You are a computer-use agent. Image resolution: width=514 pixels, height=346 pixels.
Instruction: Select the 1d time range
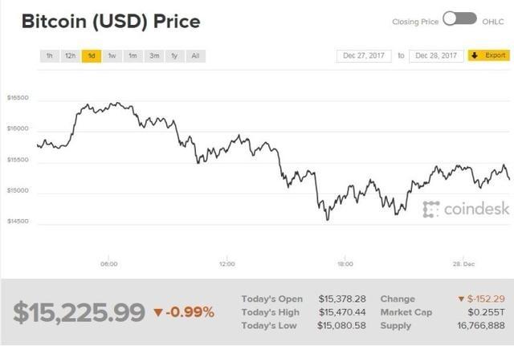[x=92, y=55]
